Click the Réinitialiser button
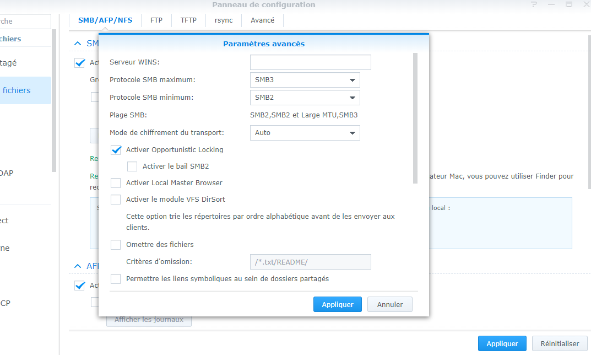591x355 pixels. click(x=560, y=343)
